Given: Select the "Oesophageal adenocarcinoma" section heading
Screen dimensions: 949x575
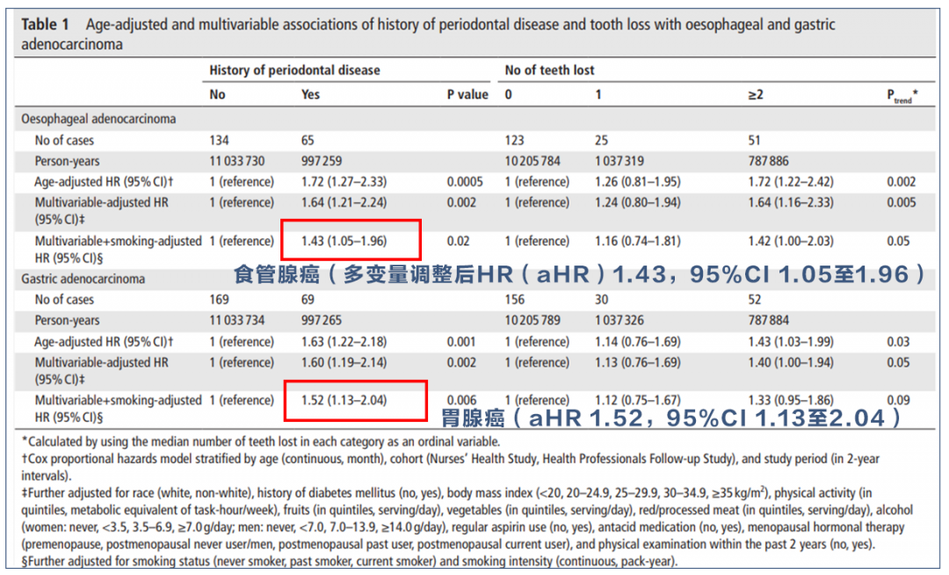Looking at the screenshot, I should (x=98, y=119).
